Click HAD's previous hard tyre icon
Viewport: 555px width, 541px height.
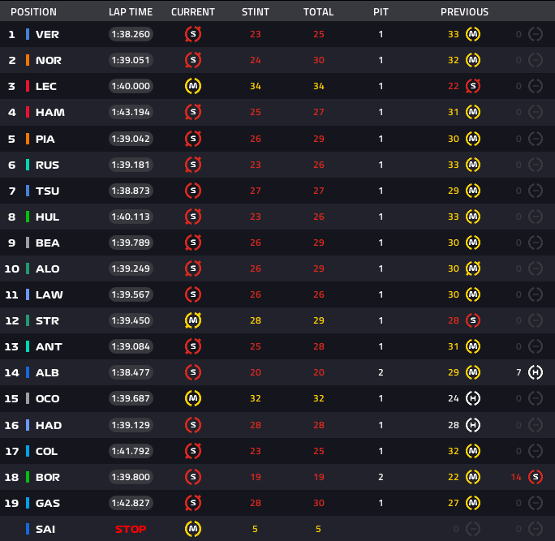(x=473, y=425)
